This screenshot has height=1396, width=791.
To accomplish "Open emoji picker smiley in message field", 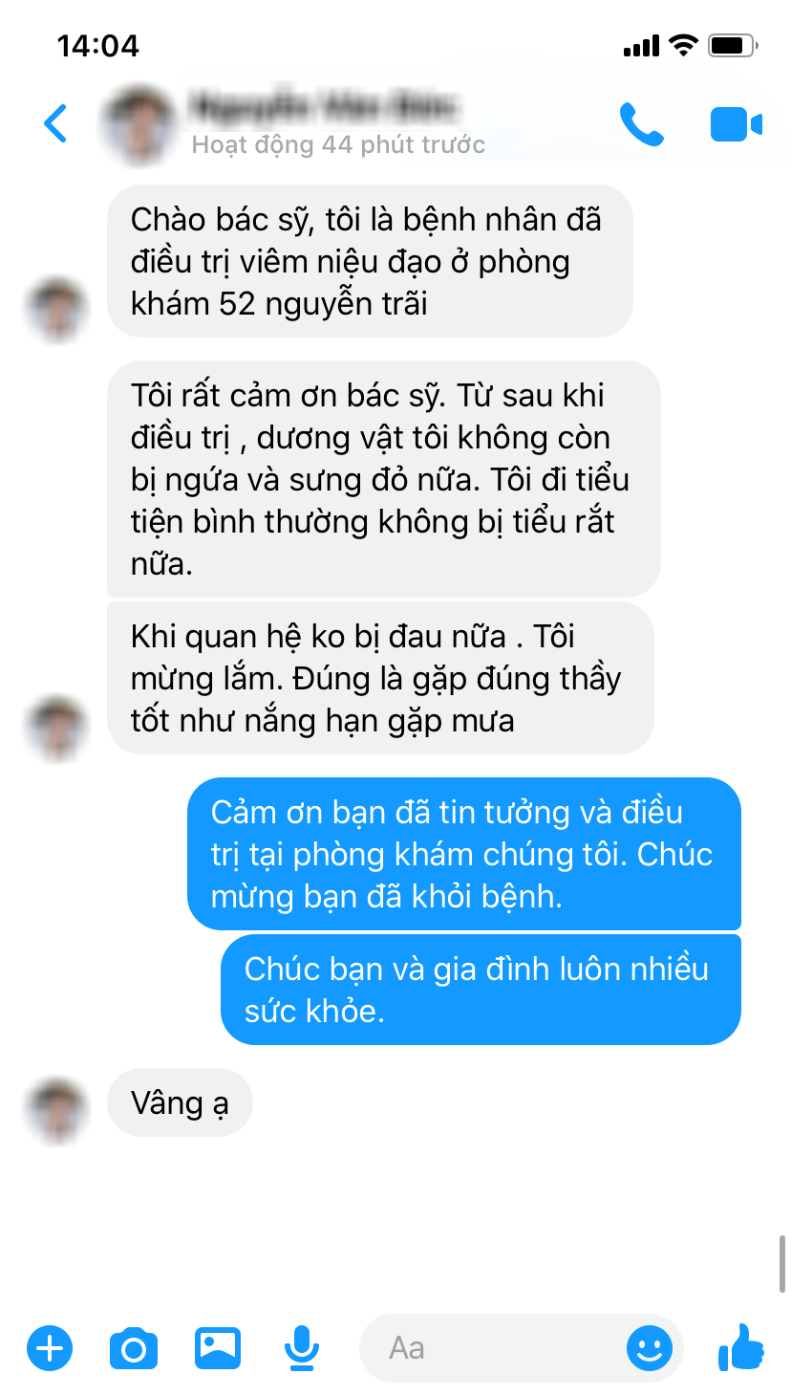I will [650, 1348].
